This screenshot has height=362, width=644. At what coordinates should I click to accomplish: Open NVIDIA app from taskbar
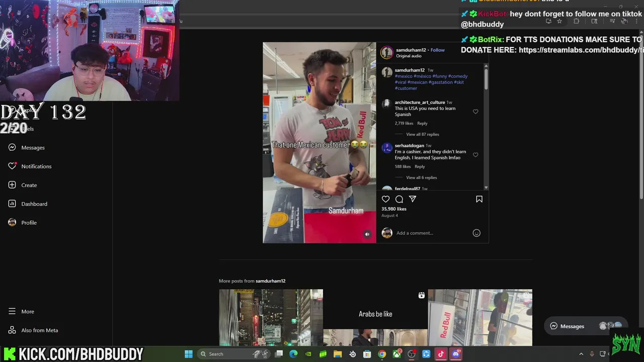[x=308, y=354]
